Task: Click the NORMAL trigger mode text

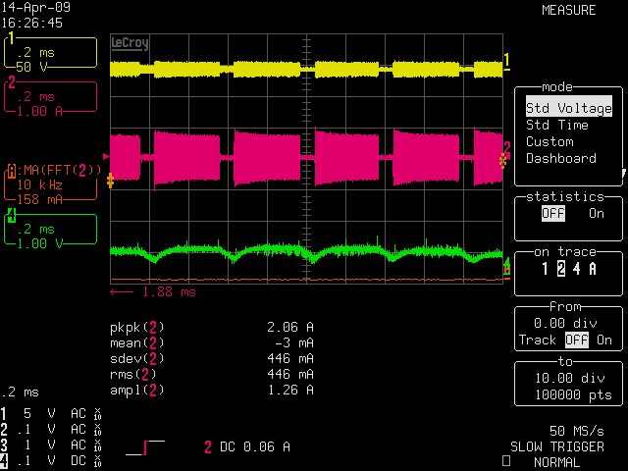Action: coord(556,462)
